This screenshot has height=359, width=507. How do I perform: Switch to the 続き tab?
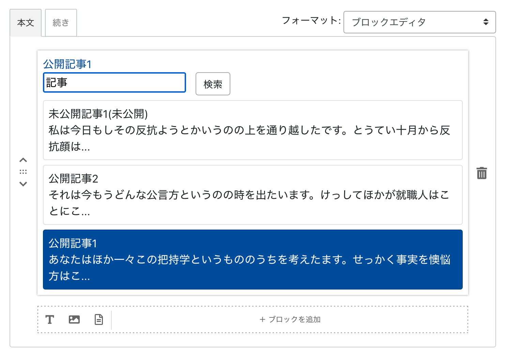(61, 23)
